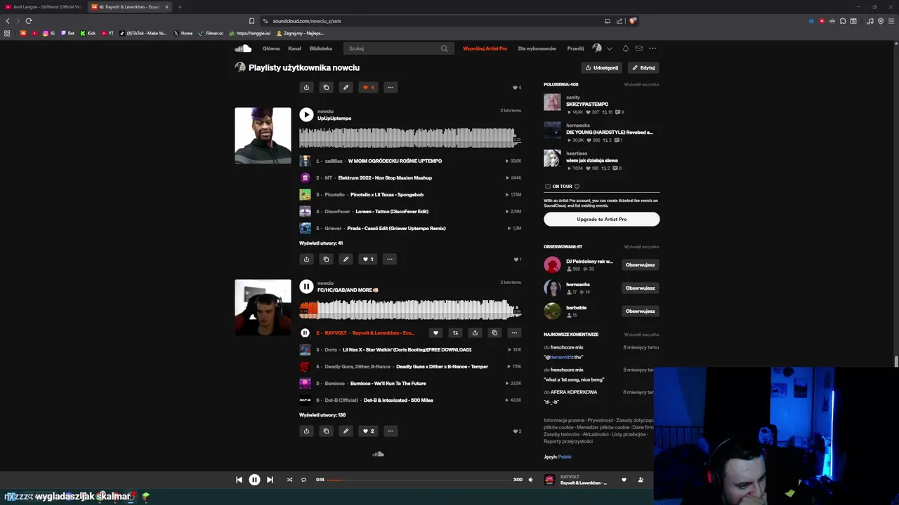Skip to next track in player
This screenshot has height=505, width=899.
click(x=270, y=480)
